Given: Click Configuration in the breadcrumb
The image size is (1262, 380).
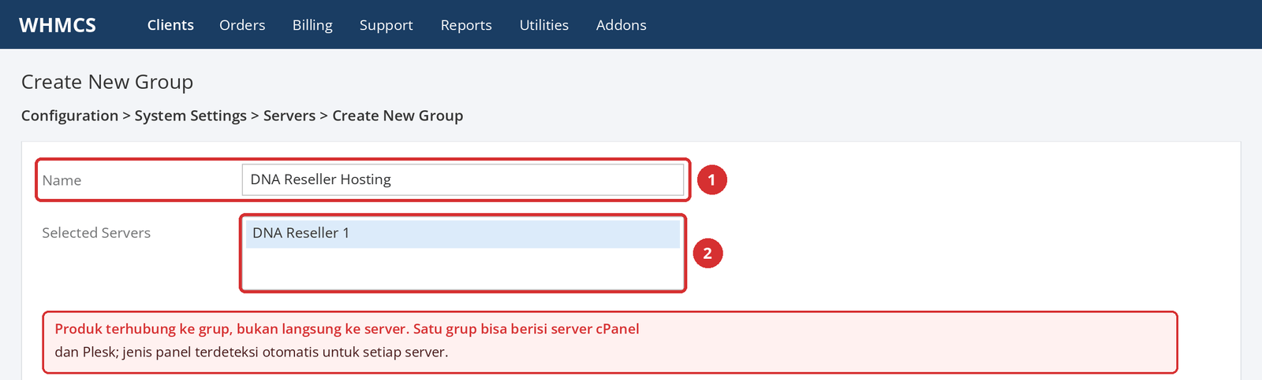Looking at the screenshot, I should pyautogui.click(x=69, y=116).
